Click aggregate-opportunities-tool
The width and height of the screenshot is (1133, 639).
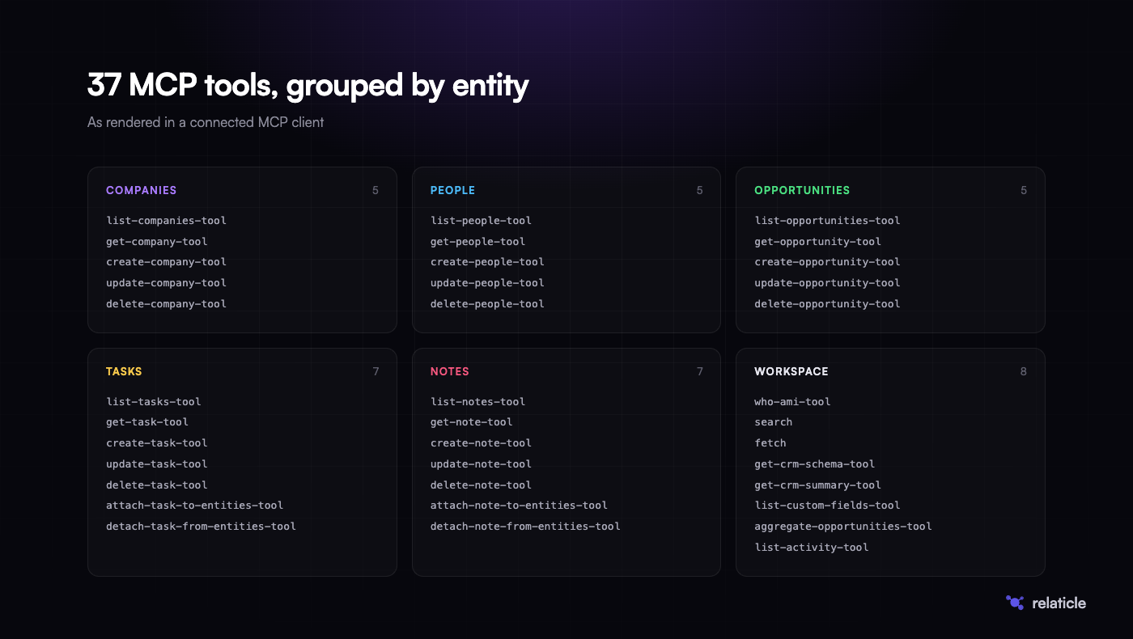843,527
